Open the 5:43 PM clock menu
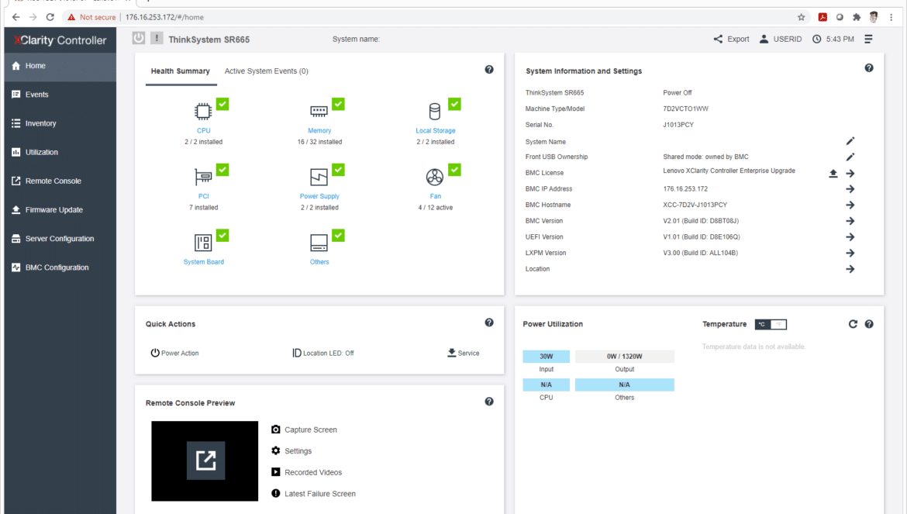Image resolution: width=907 pixels, height=514 pixels. (833, 40)
